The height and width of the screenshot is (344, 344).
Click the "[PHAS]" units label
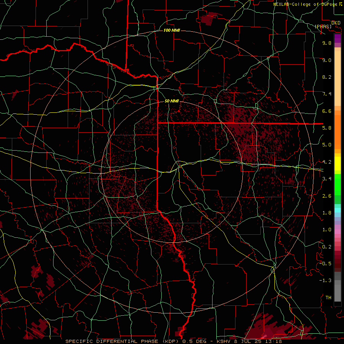[323, 27]
